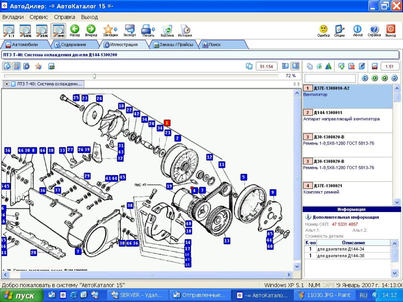
Task: Toggle the fit-to-width zoom button
Action: point(58,30)
